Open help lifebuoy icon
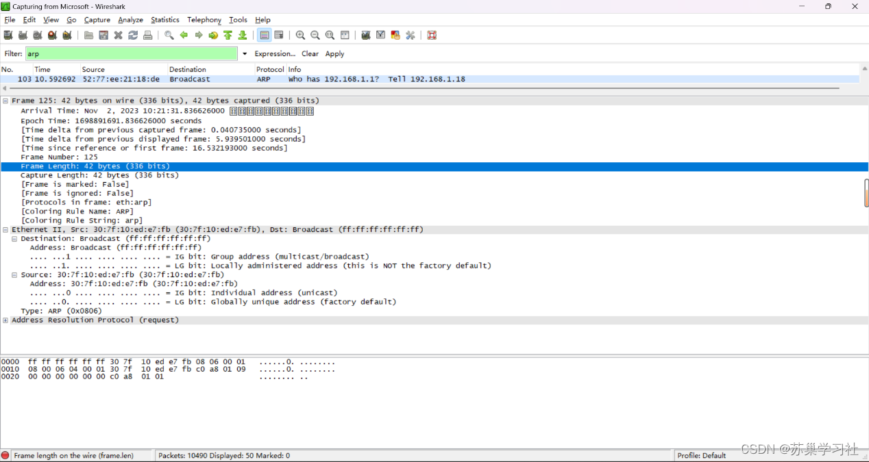The height and width of the screenshot is (462, 869). pyautogui.click(x=432, y=35)
